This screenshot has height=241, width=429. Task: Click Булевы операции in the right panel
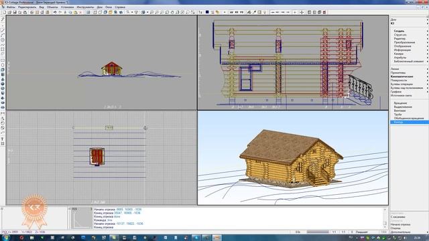[402, 84]
